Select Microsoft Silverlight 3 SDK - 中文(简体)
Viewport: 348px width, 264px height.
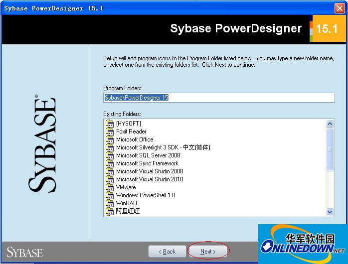(x=163, y=147)
